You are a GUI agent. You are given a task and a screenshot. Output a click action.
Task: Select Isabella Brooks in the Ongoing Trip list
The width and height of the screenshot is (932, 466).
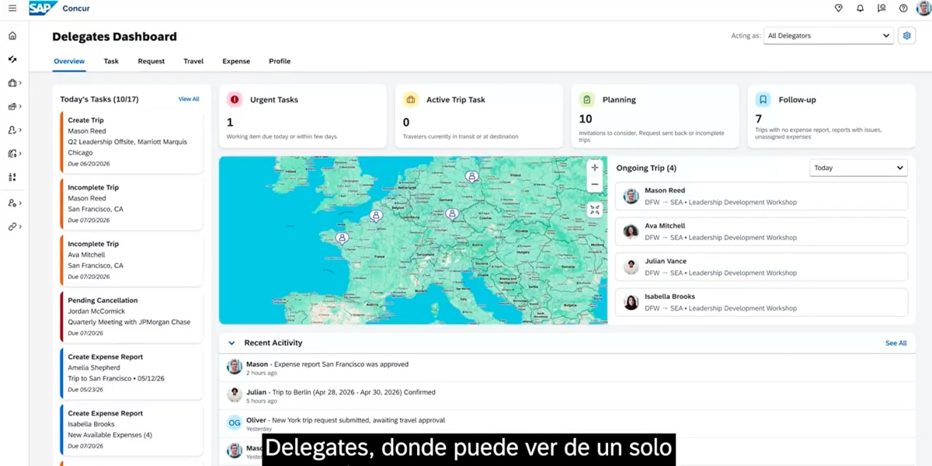(x=761, y=302)
